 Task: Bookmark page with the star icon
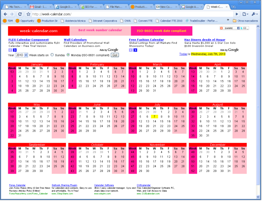pos(29,14)
